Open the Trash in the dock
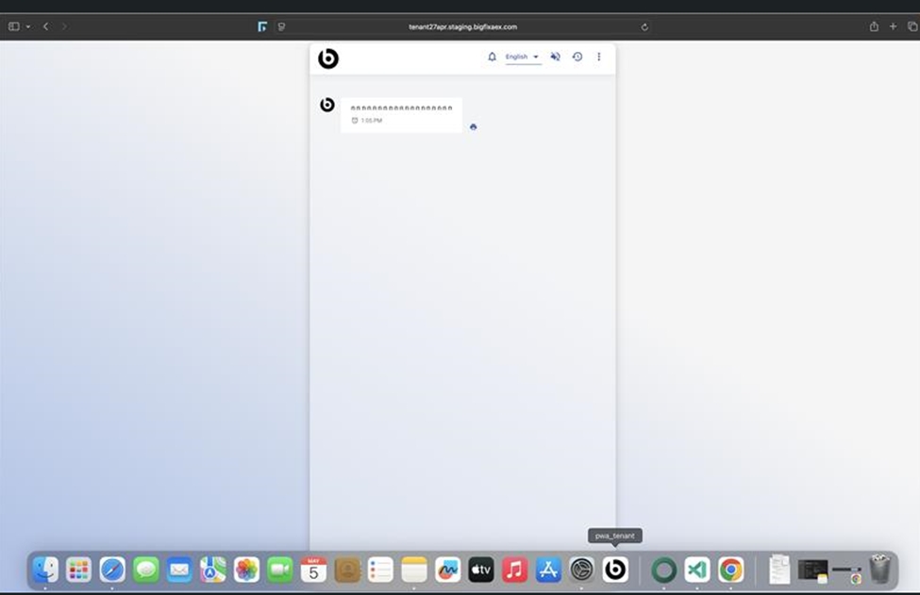 click(879, 568)
